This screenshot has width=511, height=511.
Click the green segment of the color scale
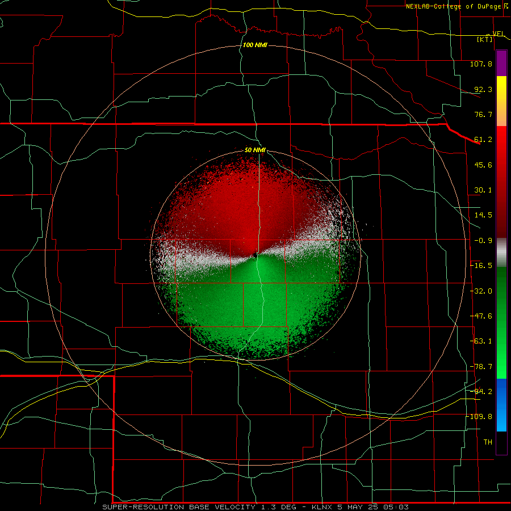(501, 322)
